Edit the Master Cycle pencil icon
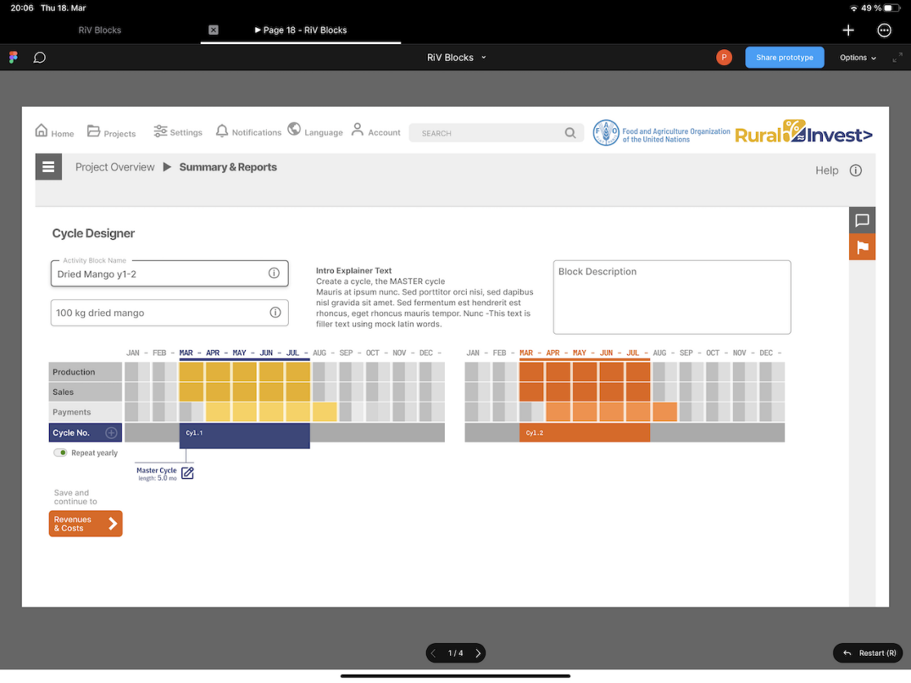 pyautogui.click(x=188, y=473)
